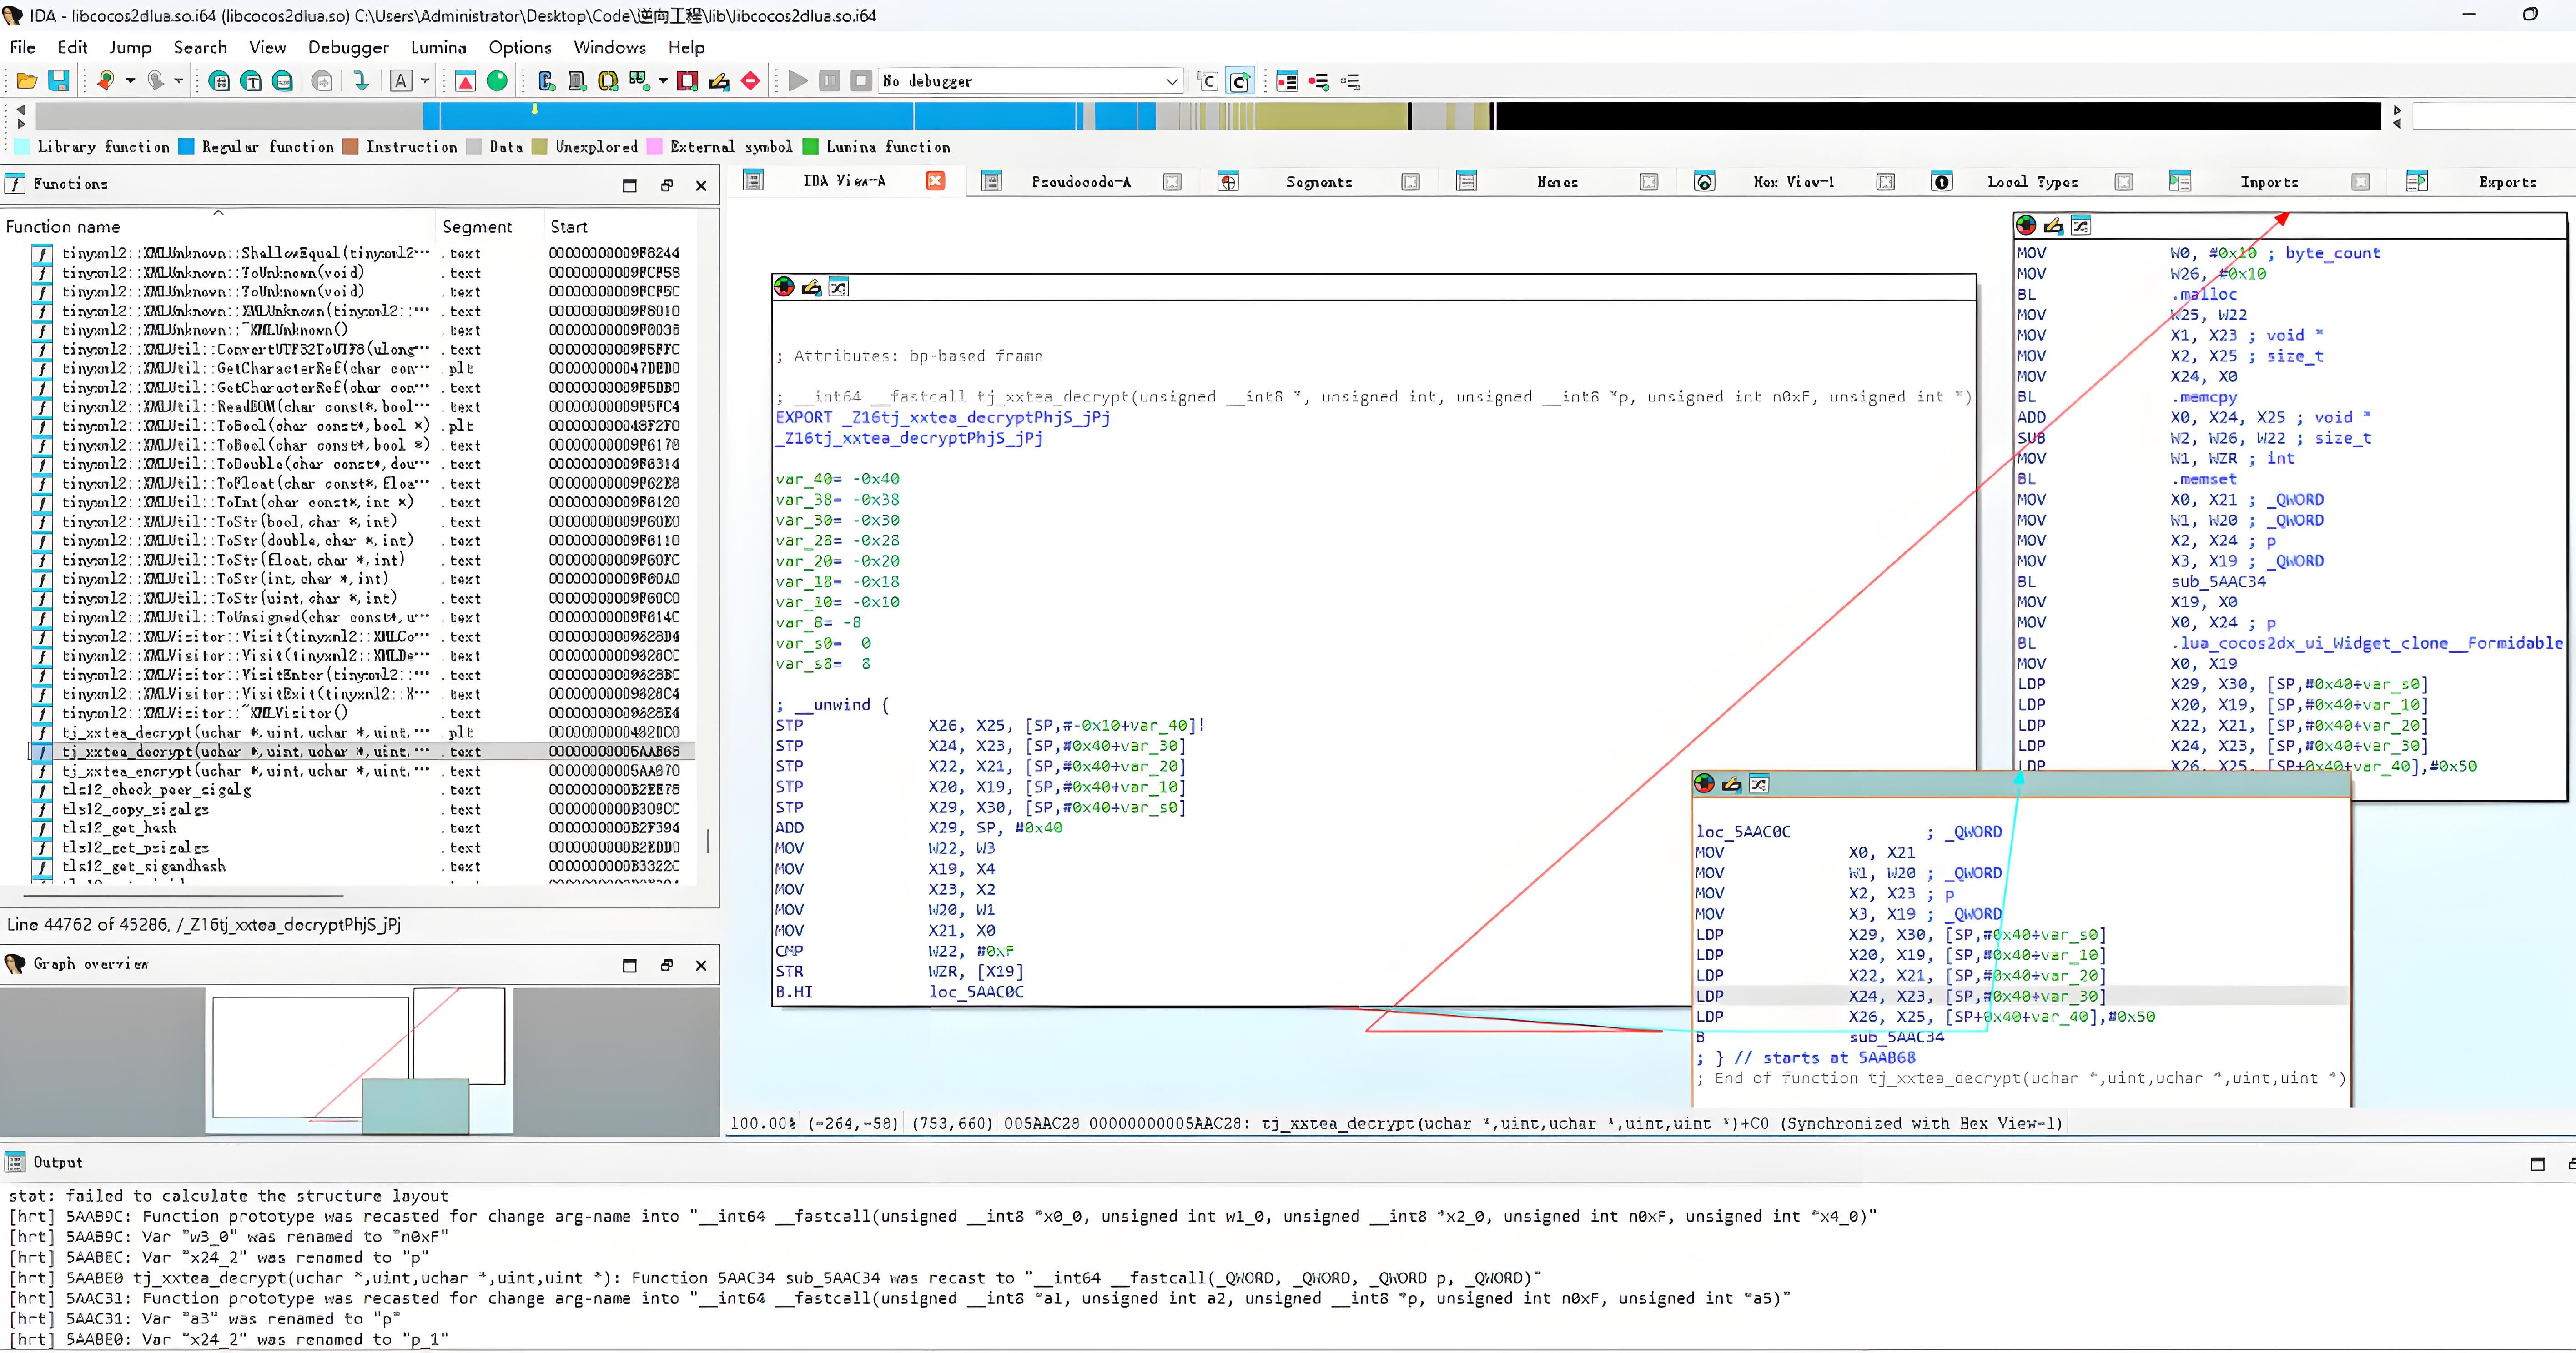The image size is (2576, 1353).
Task: Click the green circle toolbar icon
Action: click(x=497, y=81)
